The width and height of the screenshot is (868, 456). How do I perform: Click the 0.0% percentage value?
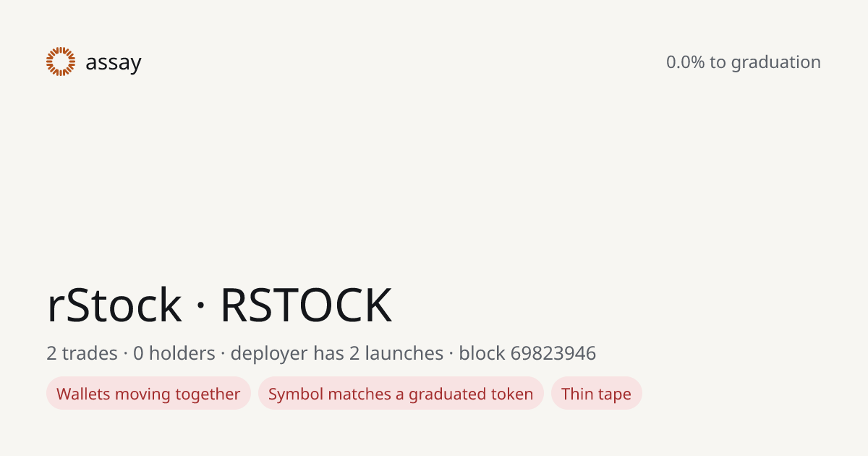685,62
